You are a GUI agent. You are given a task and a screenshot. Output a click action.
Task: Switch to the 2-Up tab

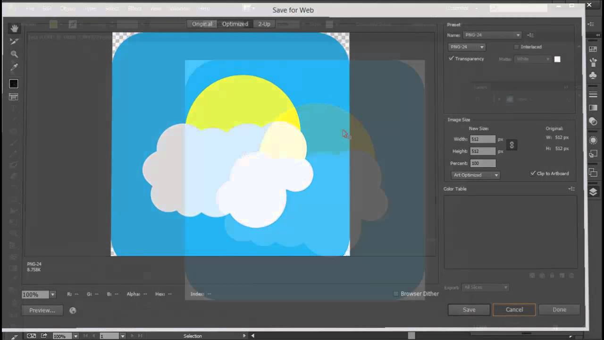point(264,24)
